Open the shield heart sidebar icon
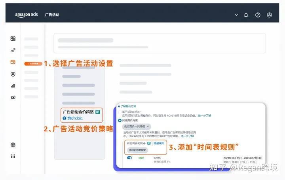This screenshot has width=285, height=180. click(x=13, y=74)
